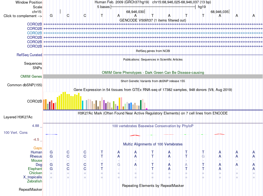Click the blue PhyloP conservation peak
This screenshot has height=196, width=263.
(51, 134)
